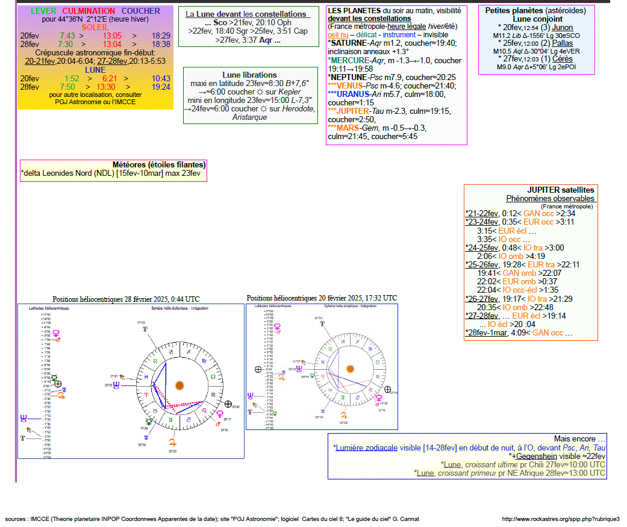The image size is (627, 527).
Task: Click the Sun at center of 28 février chart
Action: click(x=179, y=385)
